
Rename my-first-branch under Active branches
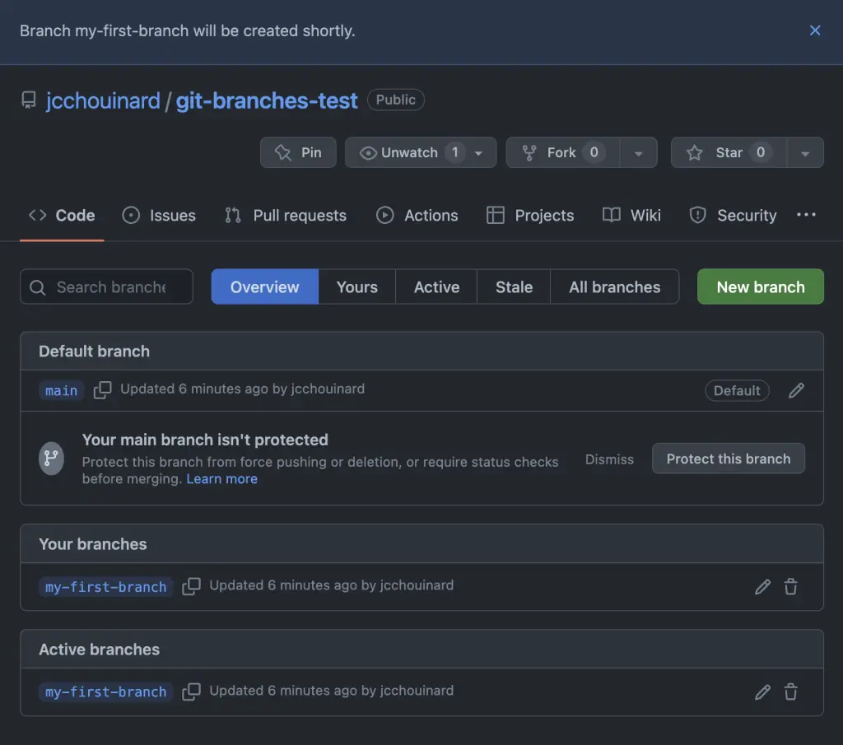point(762,691)
